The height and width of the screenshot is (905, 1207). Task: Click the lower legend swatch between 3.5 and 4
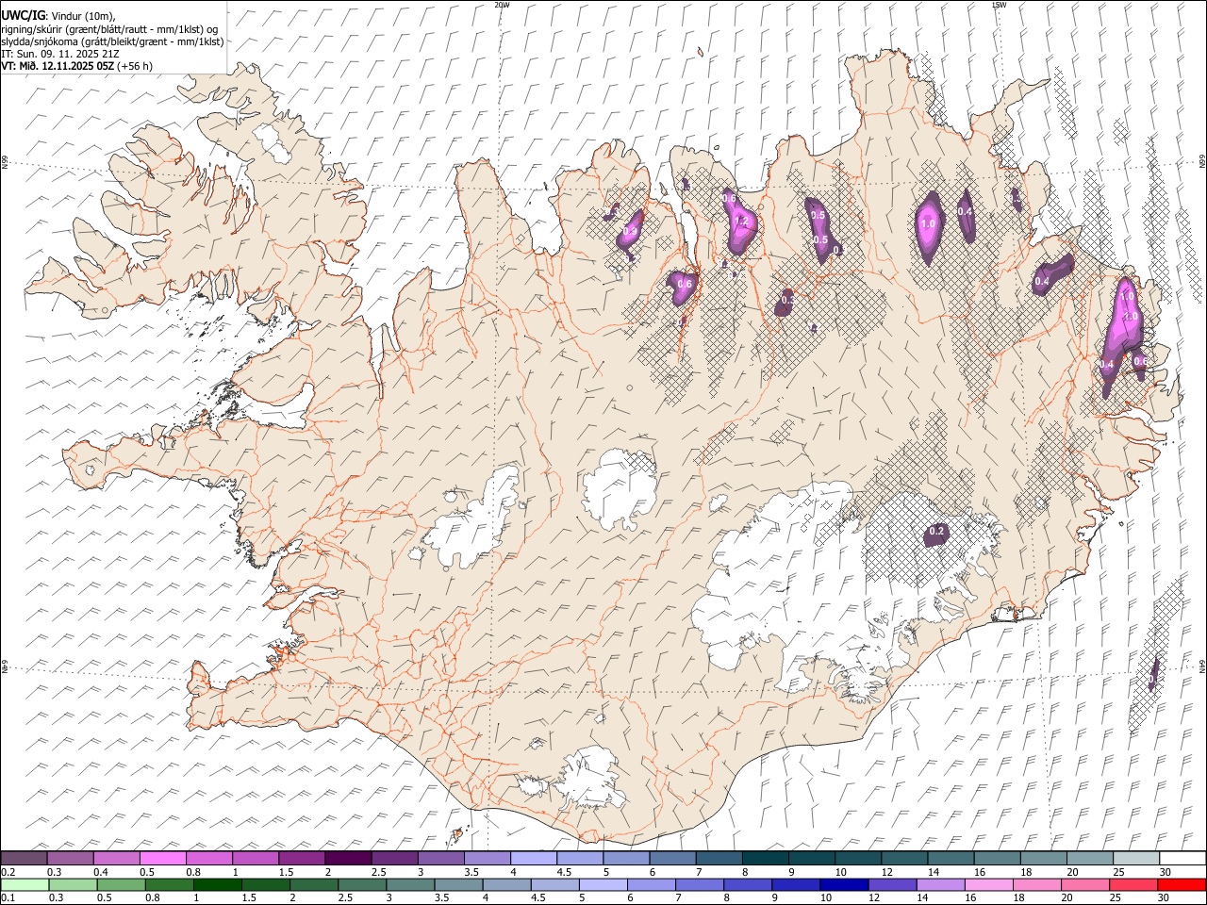(x=458, y=884)
